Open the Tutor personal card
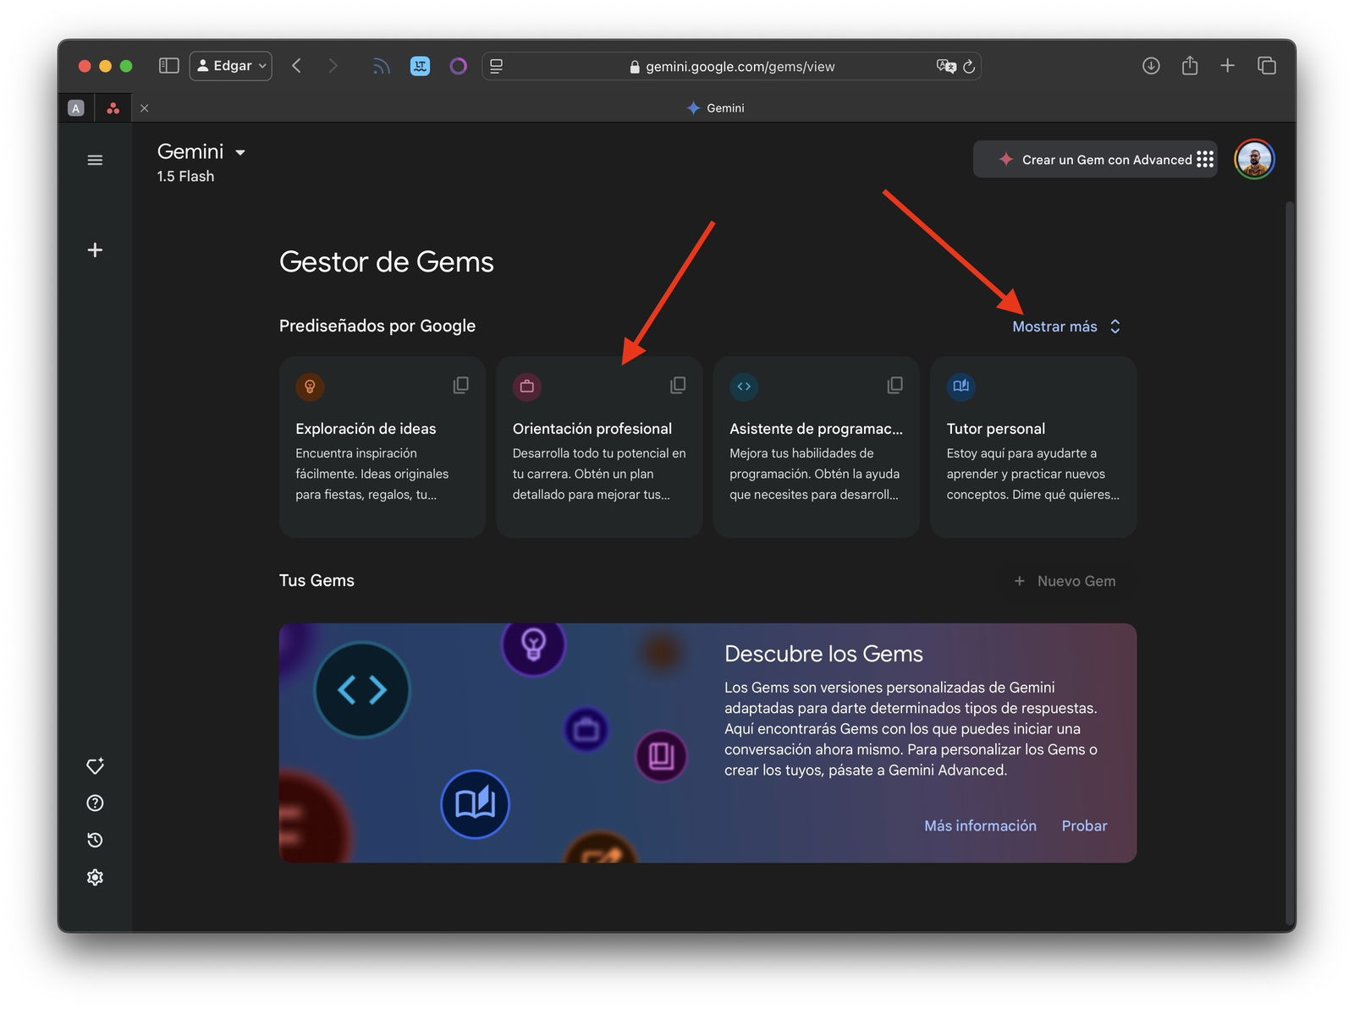1354x1009 pixels. point(1033,447)
